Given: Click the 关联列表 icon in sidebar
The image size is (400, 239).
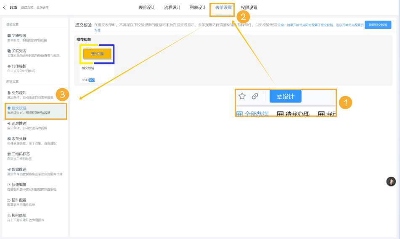Looking at the screenshot, I should (9, 51).
